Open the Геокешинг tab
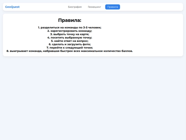 tap(94, 7)
